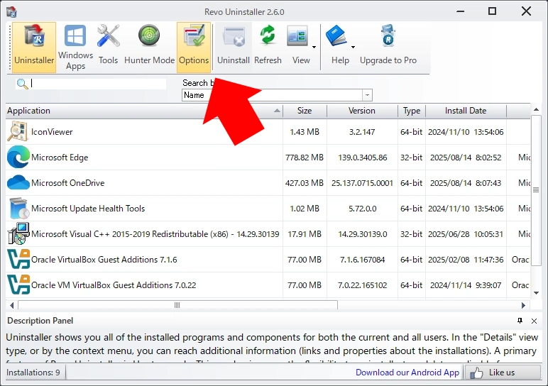Select Microsoft Visual C++ 2015-2019 Redistributable text

(155, 234)
